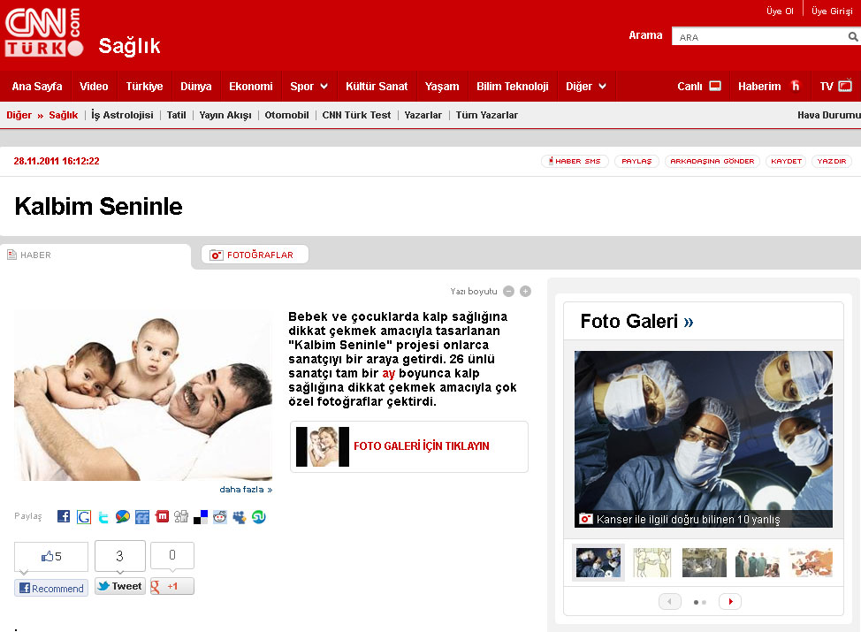861x632 pixels.
Task: Share article via the Google Buzz icon
Action: pyautogui.click(x=123, y=517)
